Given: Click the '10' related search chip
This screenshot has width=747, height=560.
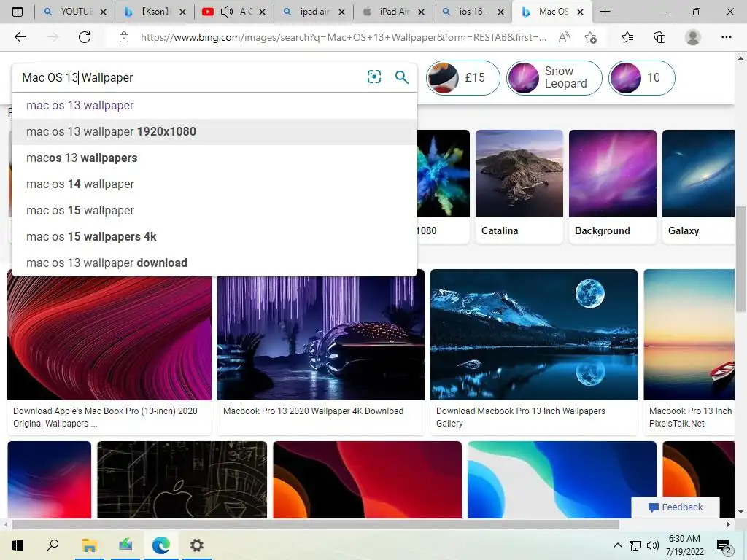Looking at the screenshot, I should (x=642, y=77).
